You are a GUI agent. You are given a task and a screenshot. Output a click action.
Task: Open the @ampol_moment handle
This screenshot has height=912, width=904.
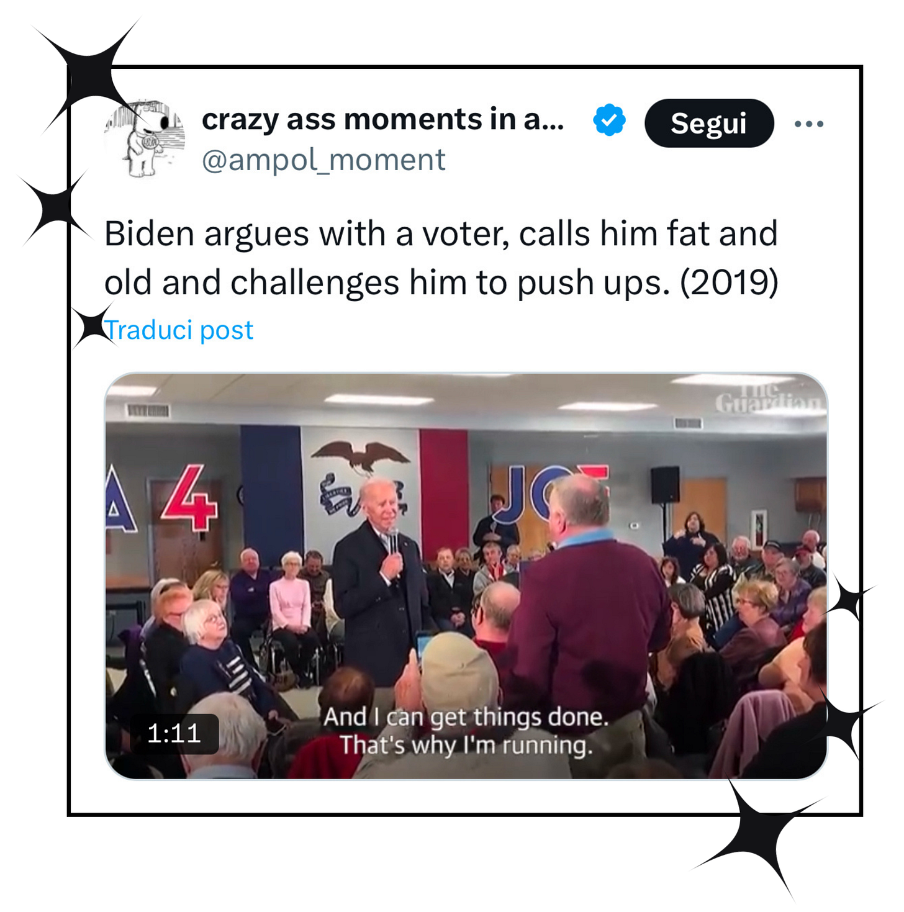[x=323, y=160]
